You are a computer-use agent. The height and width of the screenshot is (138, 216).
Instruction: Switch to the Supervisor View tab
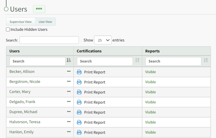click(x=20, y=22)
